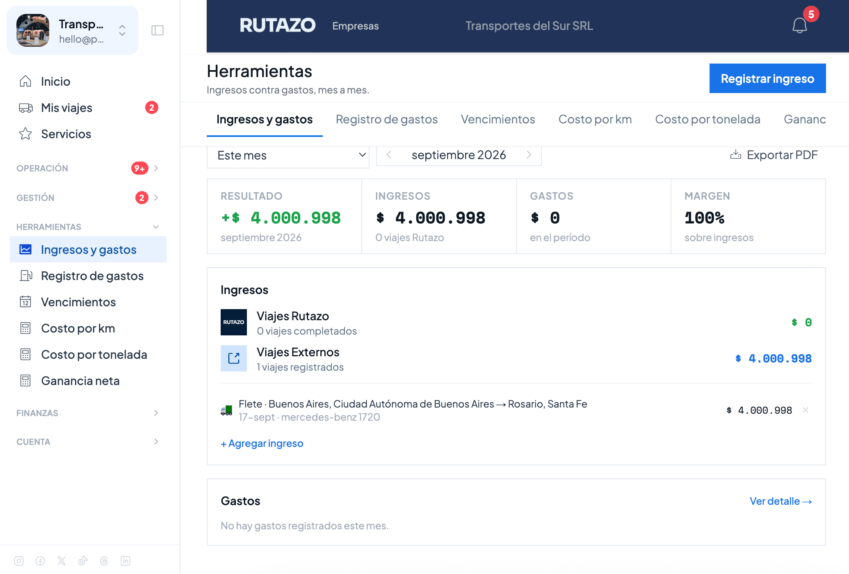Click the Viajes Rutazo logo

tap(234, 322)
